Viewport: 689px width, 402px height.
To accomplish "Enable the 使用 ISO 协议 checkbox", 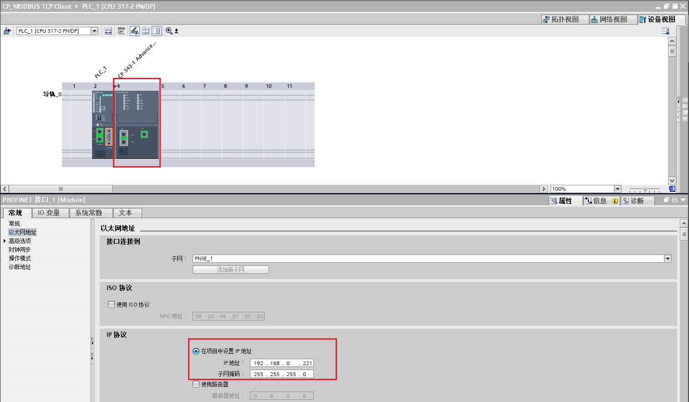I will [111, 305].
